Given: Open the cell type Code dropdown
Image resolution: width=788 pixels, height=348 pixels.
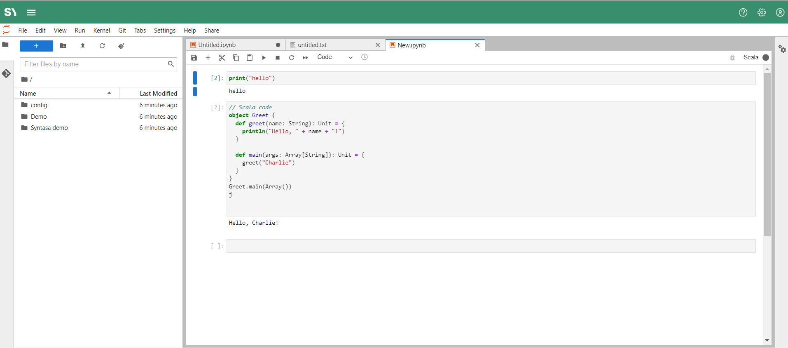Looking at the screenshot, I should pos(334,57).
